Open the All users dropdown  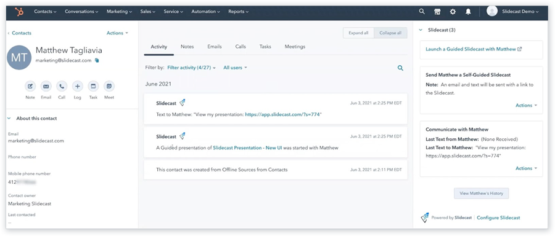pos(235,68)
